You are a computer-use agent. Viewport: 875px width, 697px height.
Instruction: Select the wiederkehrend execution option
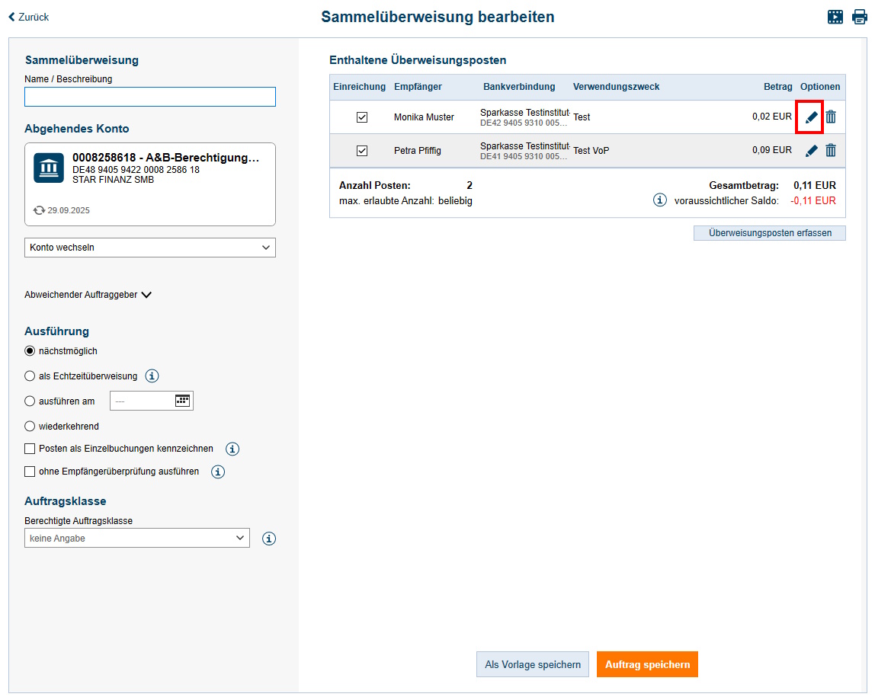[x=30, y=426]
